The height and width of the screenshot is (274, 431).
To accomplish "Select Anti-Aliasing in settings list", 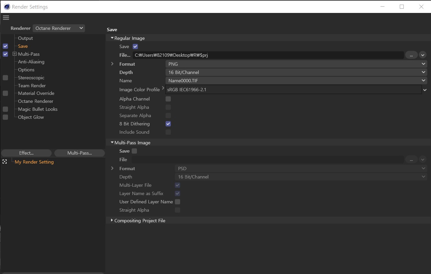I will click(x=31, y=62).
